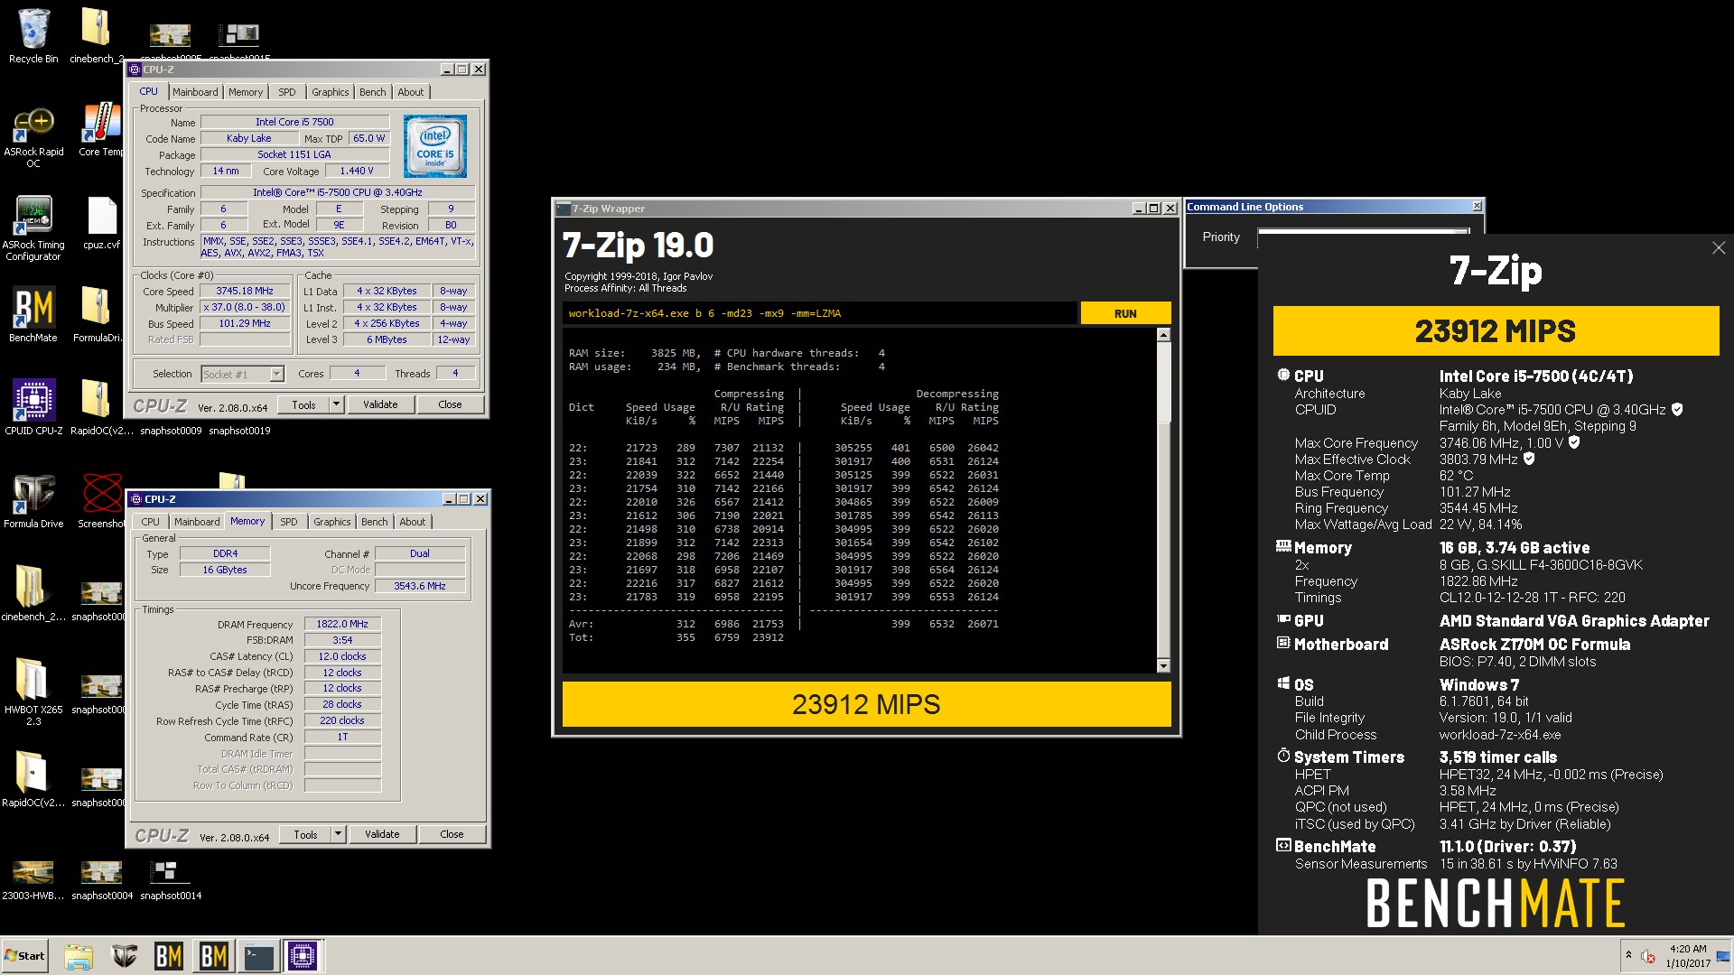Click the Motherboard section icon in BenchMate panel
1734x975 pixels.
(x=1283, y=643)
